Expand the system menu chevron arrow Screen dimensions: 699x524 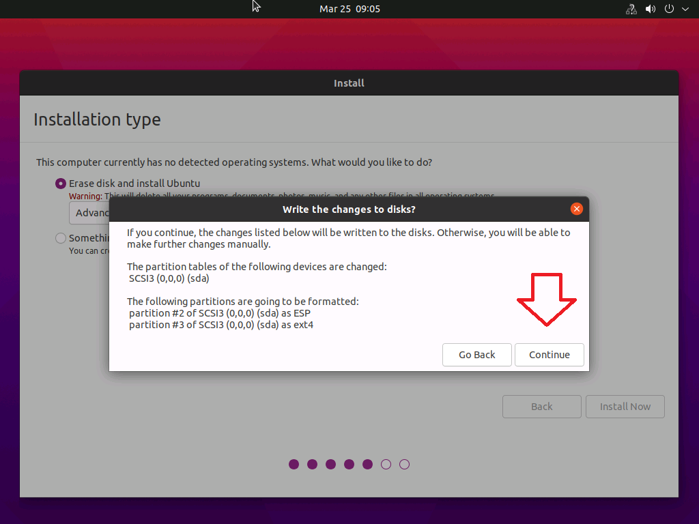[x=685, y=9]
